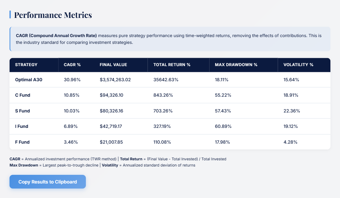
Task: Click I Fund's max drawdown 60.89%
Action: (223, 126)
